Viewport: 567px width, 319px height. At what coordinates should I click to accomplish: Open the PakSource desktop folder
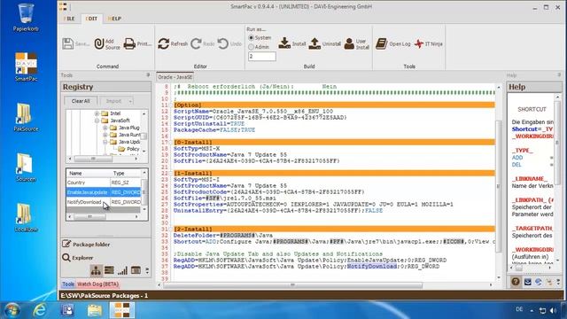[x=26, y=117]
